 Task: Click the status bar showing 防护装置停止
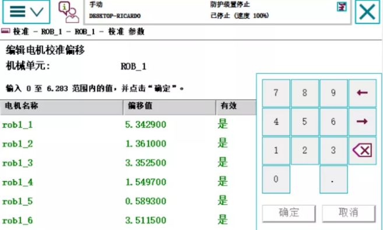(217, 12)
